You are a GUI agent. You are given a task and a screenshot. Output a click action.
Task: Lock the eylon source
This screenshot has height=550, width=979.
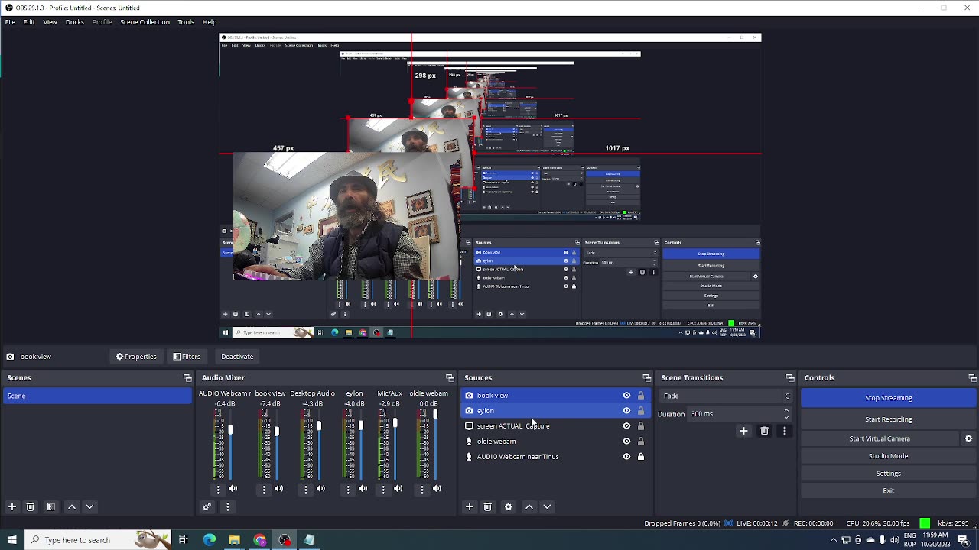pos(641,411)
